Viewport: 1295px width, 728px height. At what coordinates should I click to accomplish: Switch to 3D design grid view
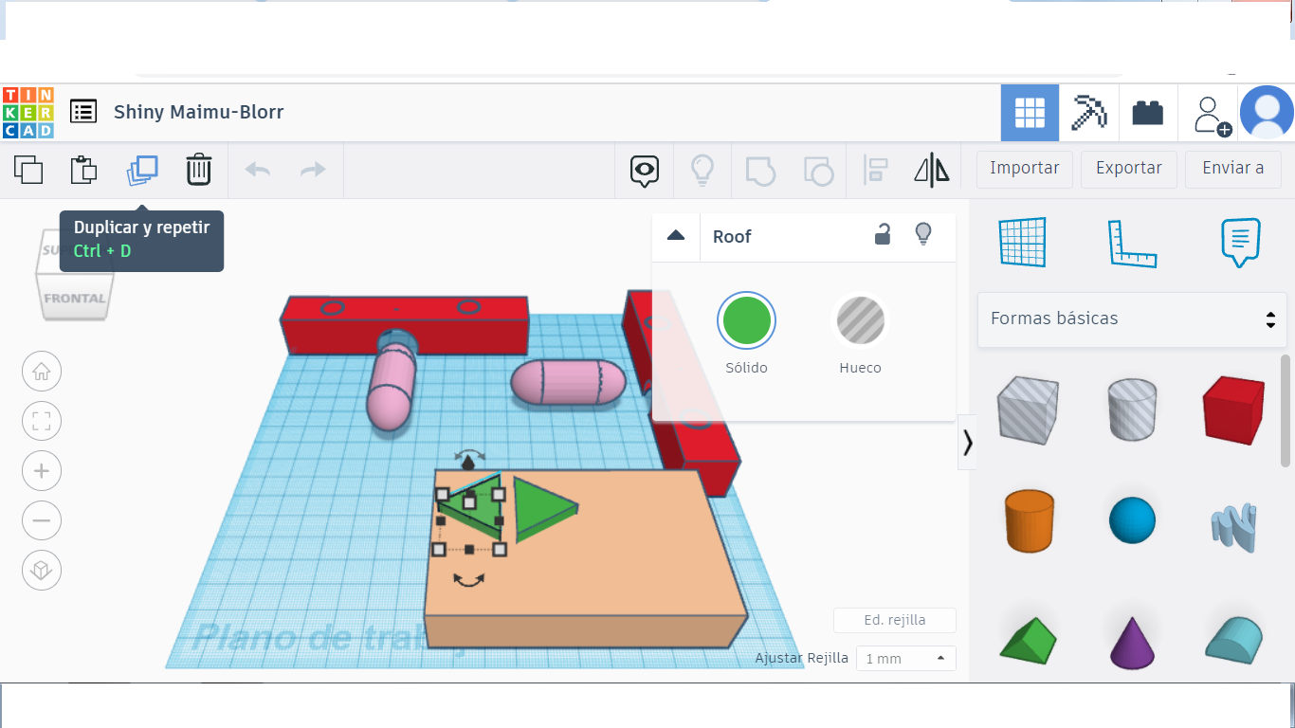tap(1030, 113)
